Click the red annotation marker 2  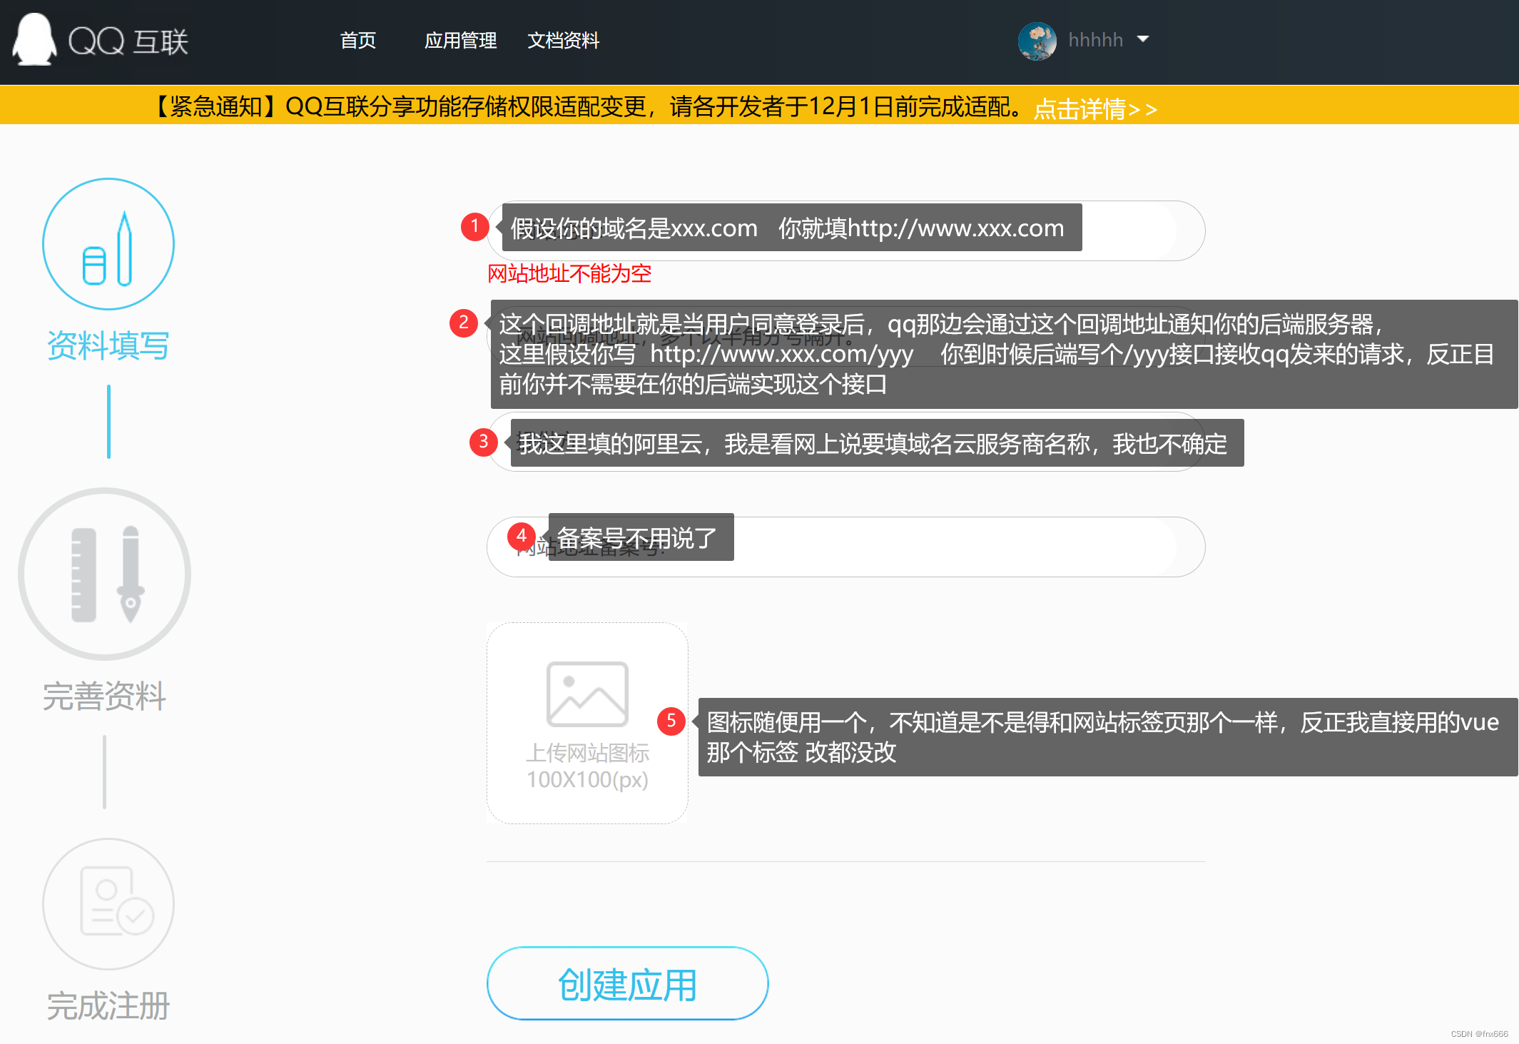tap(463, 323)
